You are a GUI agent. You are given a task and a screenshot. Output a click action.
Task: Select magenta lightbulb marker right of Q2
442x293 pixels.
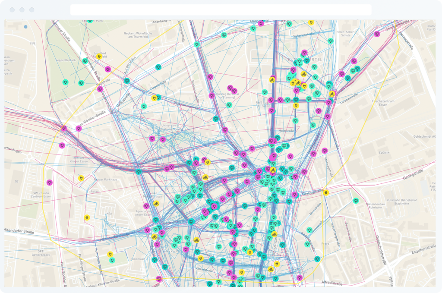tap(50, 183)
